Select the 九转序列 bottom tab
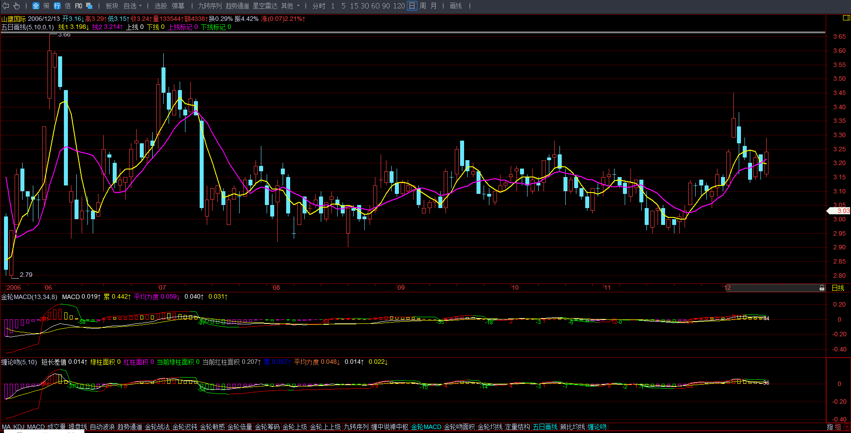 pyautogui.click(x=356, y=427)
